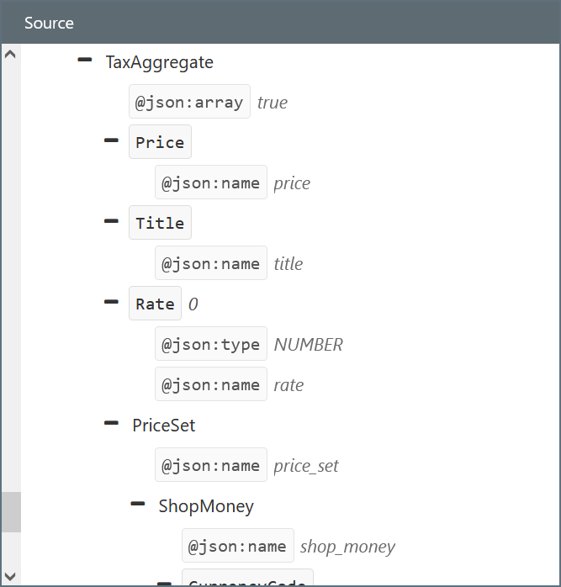
Task: Click the vertical scrollbar thumb
Action: (10, 511)
